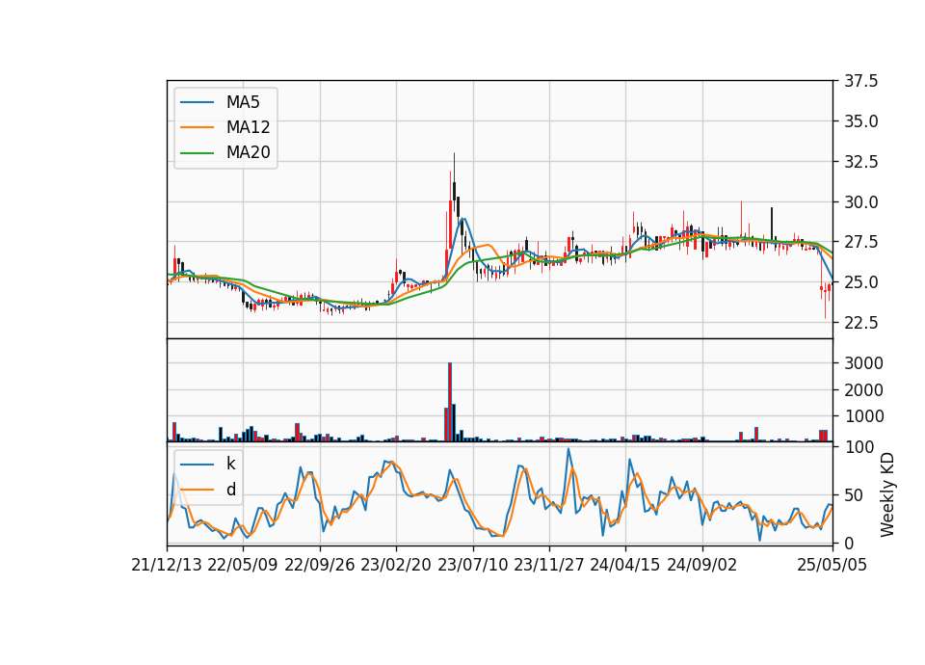Click the 24/04/15 date tick label
This screenshot has width=925, height=665.
[x=625, y=565]
